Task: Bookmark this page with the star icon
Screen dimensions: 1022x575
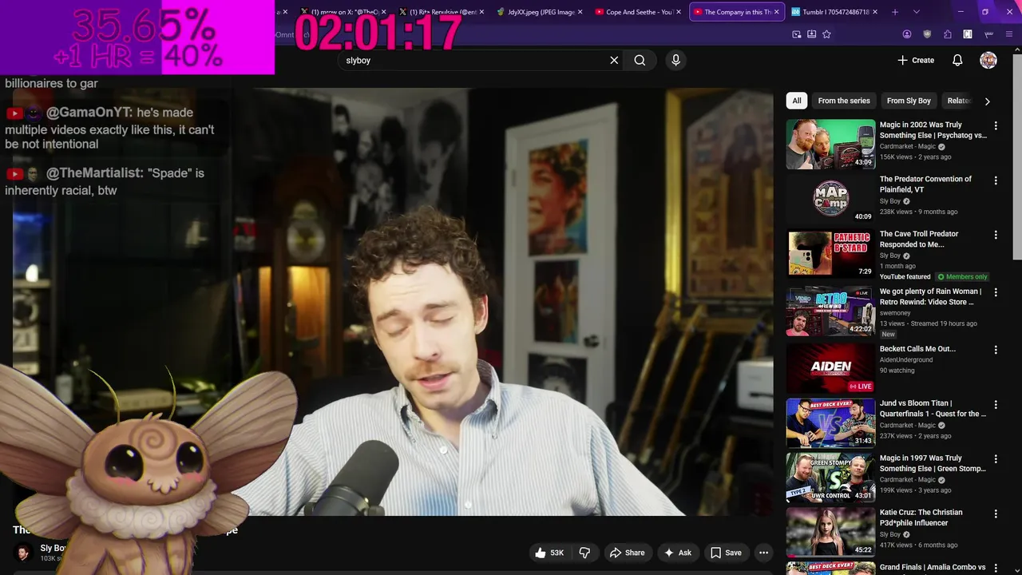Action: pyautogui.click(x=826, y=34)
